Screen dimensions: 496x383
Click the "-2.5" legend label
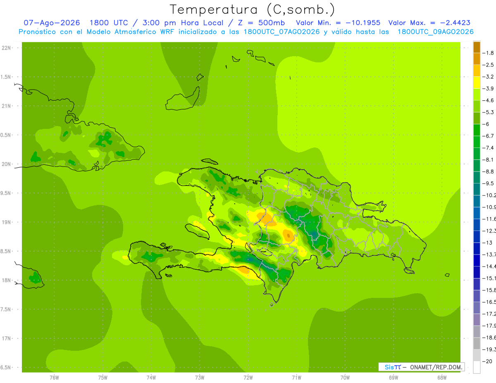489,65
